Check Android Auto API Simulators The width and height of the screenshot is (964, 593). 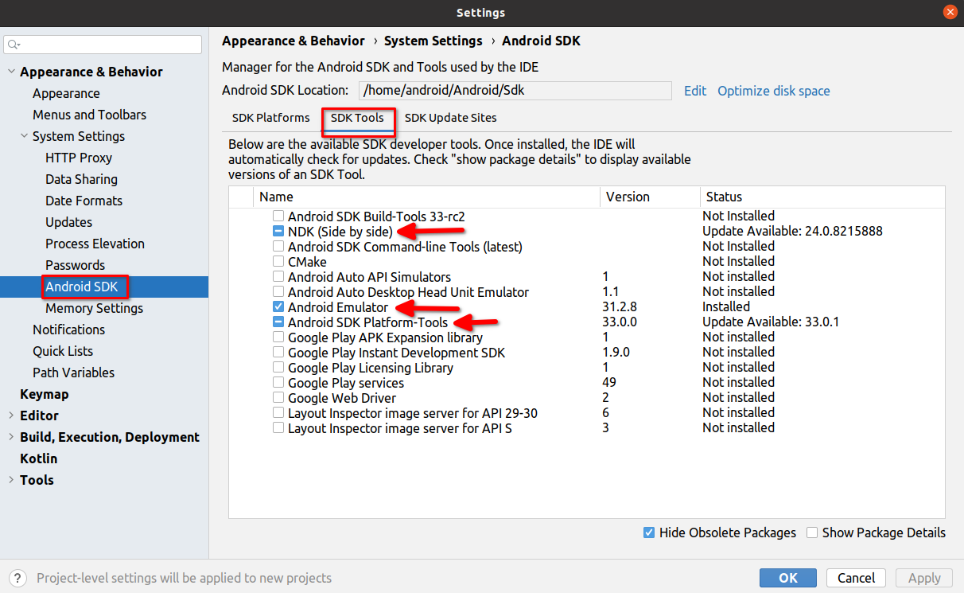point(278,276)
